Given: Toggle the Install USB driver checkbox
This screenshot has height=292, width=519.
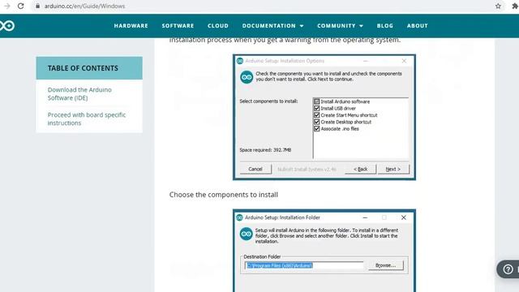Looking at the screenshot, I should coord(317,108).
